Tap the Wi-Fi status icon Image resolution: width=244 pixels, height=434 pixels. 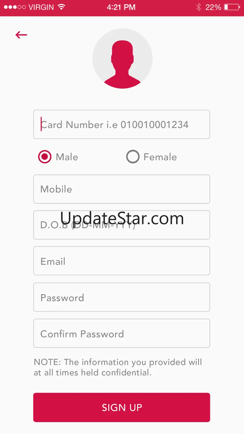(x=62, y=7)
